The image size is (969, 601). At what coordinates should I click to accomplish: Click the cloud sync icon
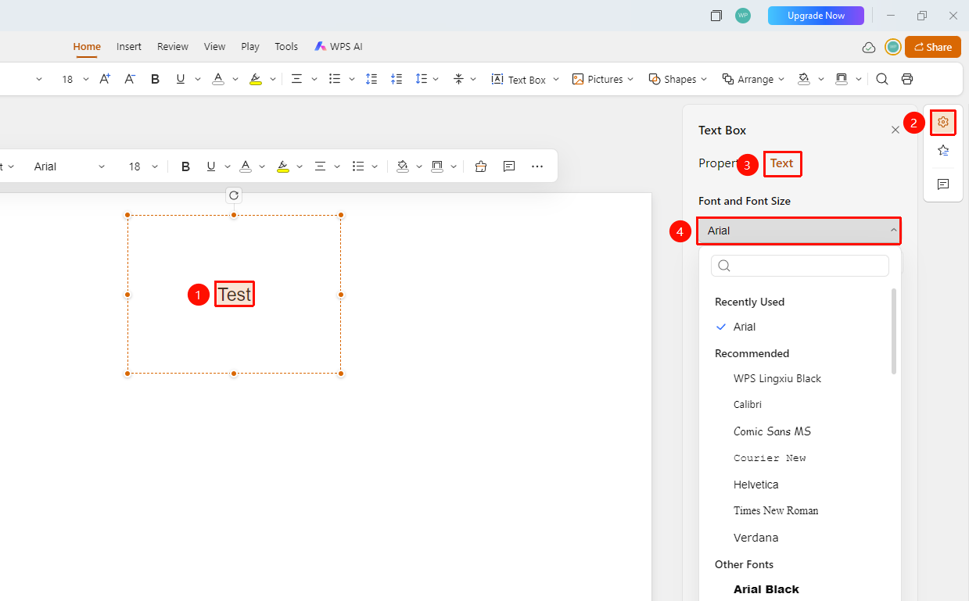point(869,47)
